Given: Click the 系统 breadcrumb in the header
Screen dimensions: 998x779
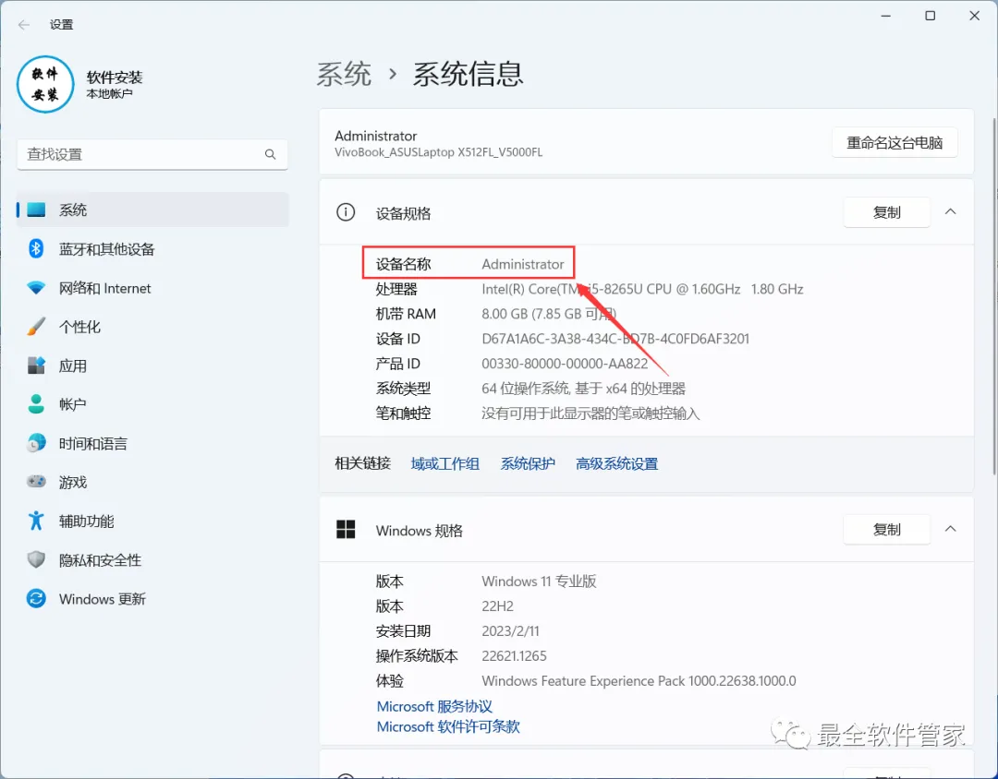Looking at the screenshot, I should click(x=345, y=75).
